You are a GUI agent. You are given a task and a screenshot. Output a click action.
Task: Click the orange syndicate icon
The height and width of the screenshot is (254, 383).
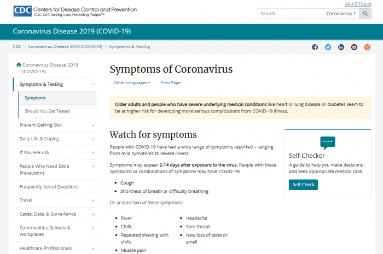tap(367, 47)
